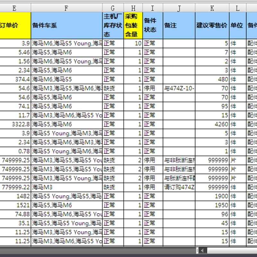Click the 备件状态 header cell
Image resolution: width=257 pixels, height=257 pixels.
click(x=153, y=26)
